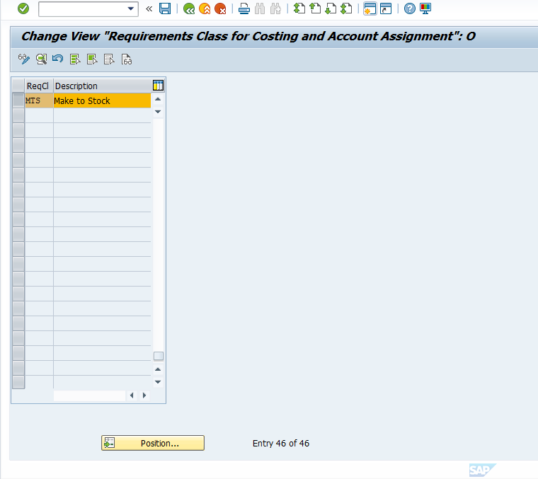The width and height of the screenshot is (538, 479).
Task: Open table column configuration icon
Action: [x=158, y=86]
